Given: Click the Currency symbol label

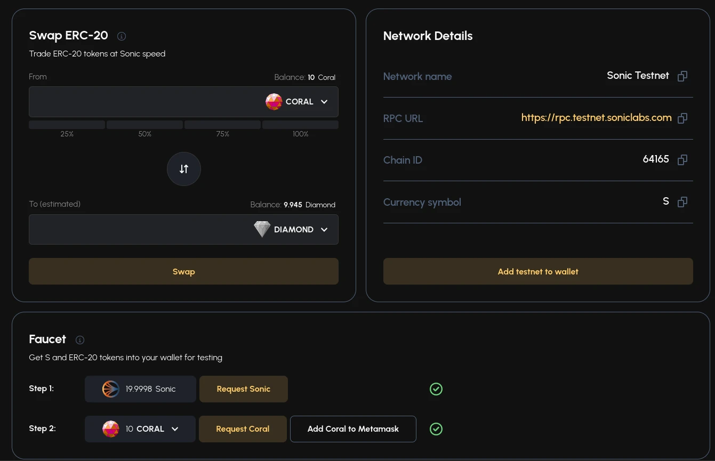Looking at the screenshot, I should click(x=422, y=203).
